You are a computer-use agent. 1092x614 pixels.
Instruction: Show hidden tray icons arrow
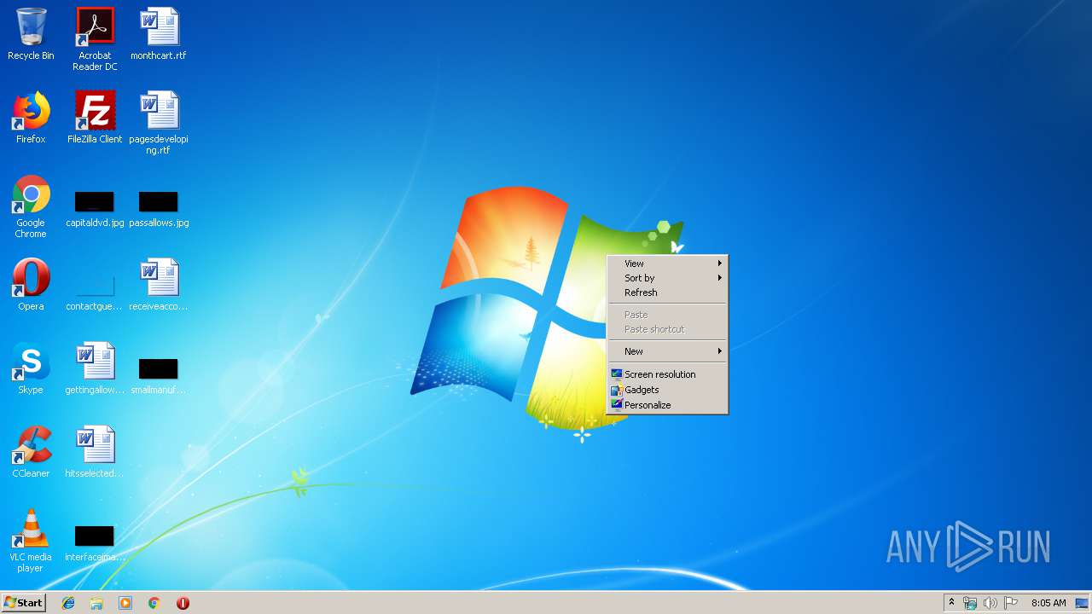pos(951,603)
